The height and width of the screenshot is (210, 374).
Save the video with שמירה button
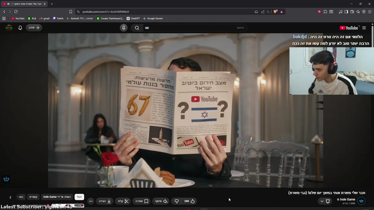point(142,201)
